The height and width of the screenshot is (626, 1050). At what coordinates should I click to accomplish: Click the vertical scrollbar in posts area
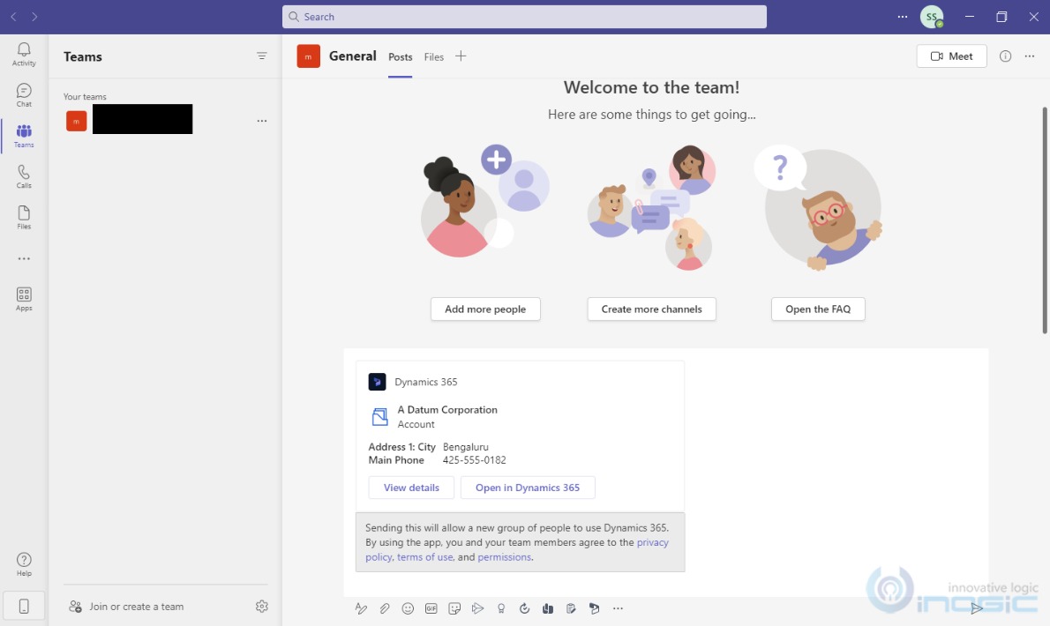pos(1045,220)
